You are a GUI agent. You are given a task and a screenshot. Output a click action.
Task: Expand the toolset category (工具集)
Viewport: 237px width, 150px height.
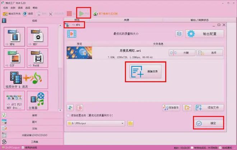(32, 141)
